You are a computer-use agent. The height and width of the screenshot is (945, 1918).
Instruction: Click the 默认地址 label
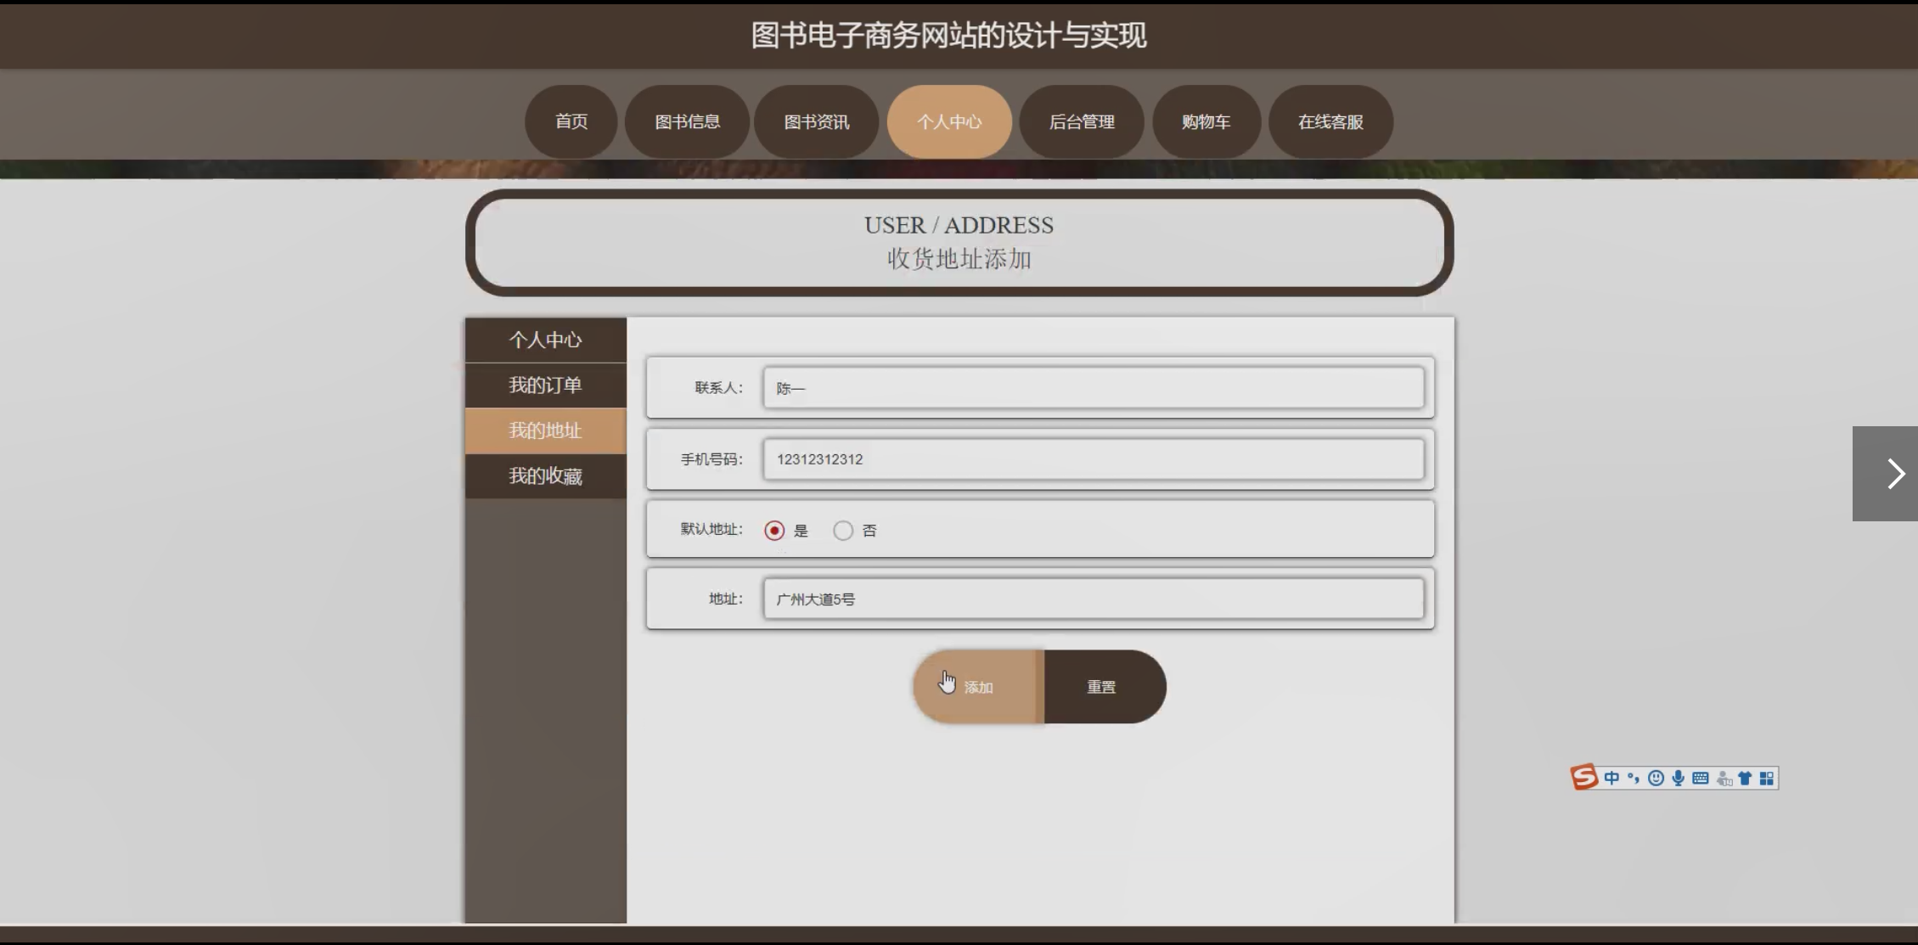[x=712, y=529]
